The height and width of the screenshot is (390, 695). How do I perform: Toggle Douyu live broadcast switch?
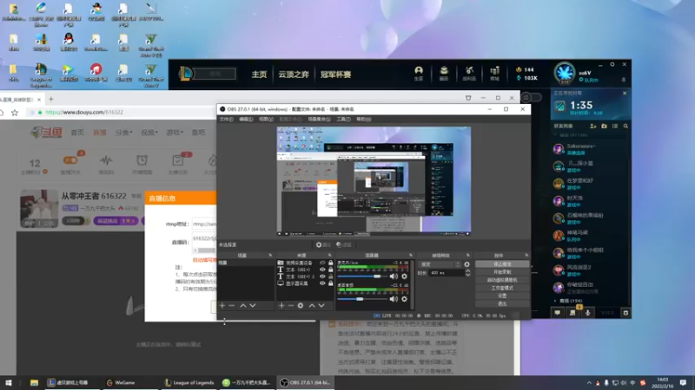(x=71, y=160)
